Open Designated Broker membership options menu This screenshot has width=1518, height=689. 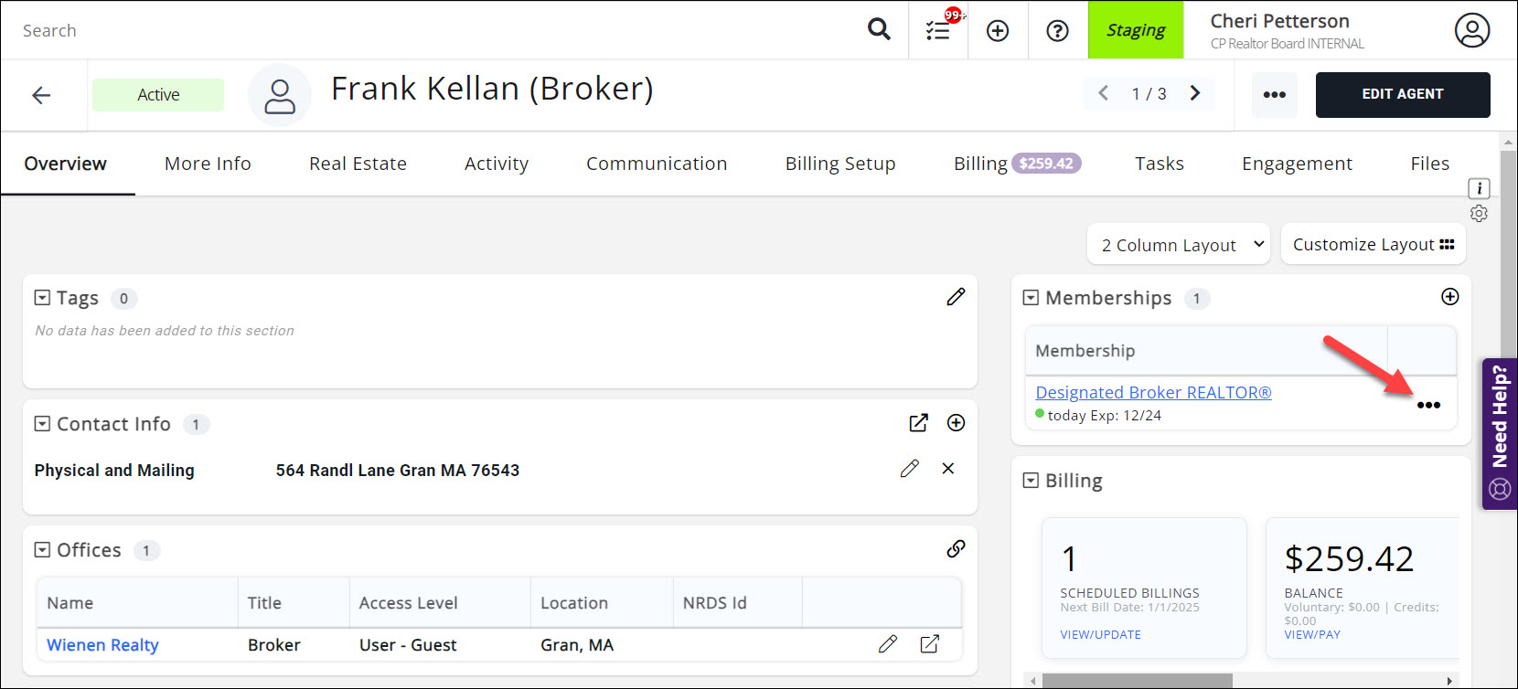click(1428, 406)
